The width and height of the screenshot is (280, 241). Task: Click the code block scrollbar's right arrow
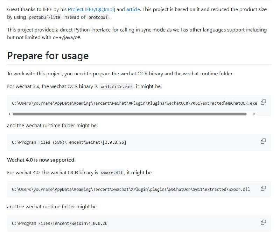pyautogui.click(x=254, y=114)
